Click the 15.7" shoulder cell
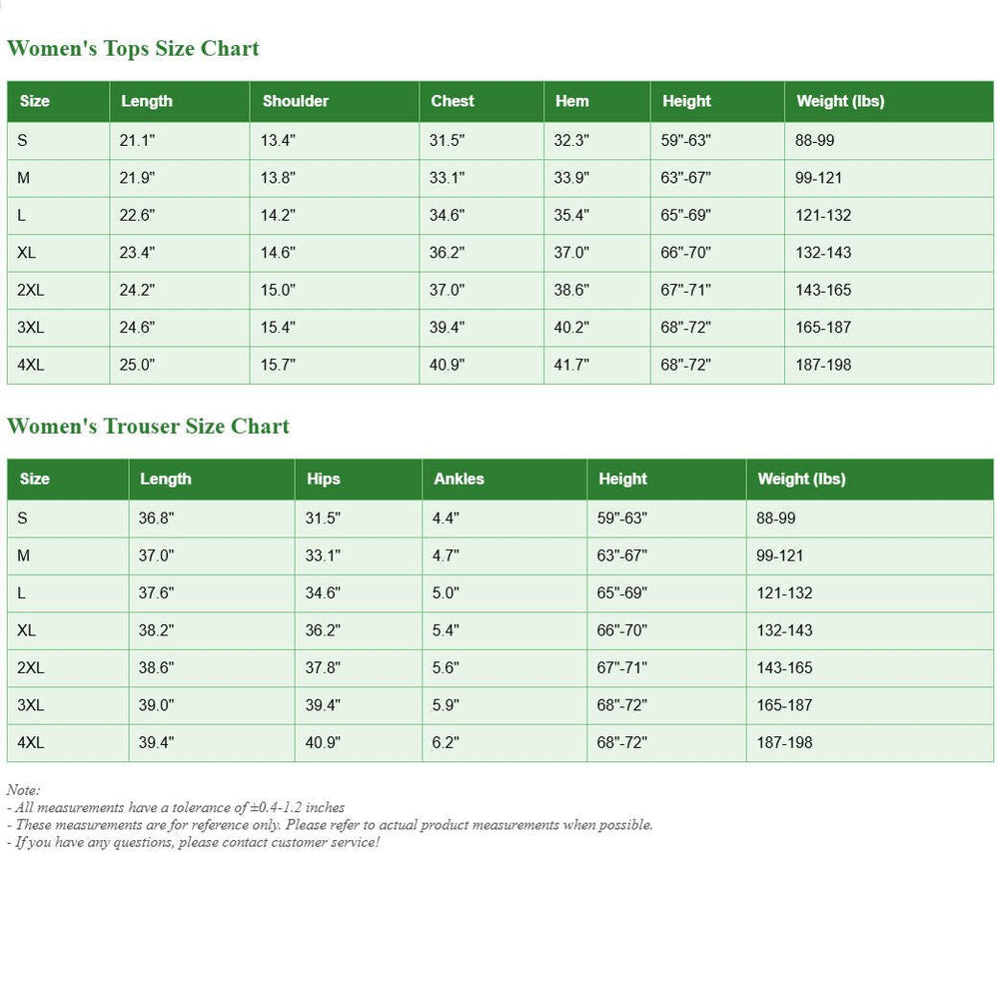 [278, 365]
